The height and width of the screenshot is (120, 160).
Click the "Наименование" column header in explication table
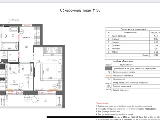click(130, 32)
